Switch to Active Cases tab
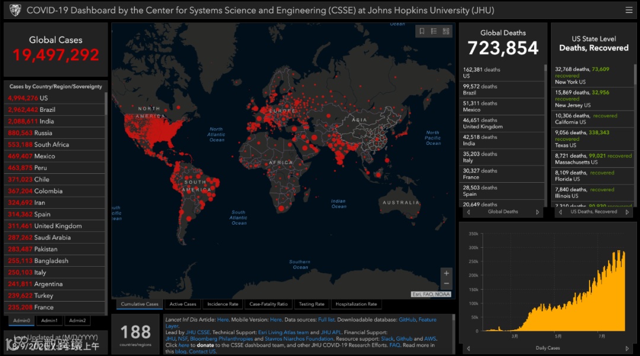Viewport: 640px width, 356px height. point(183,305)
